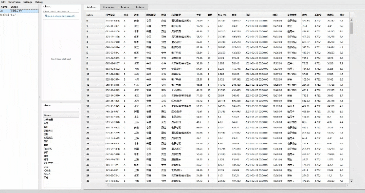
Task: Open the "What's a query expression?" link
Action: pyautogui.click(x=60, y=16)
